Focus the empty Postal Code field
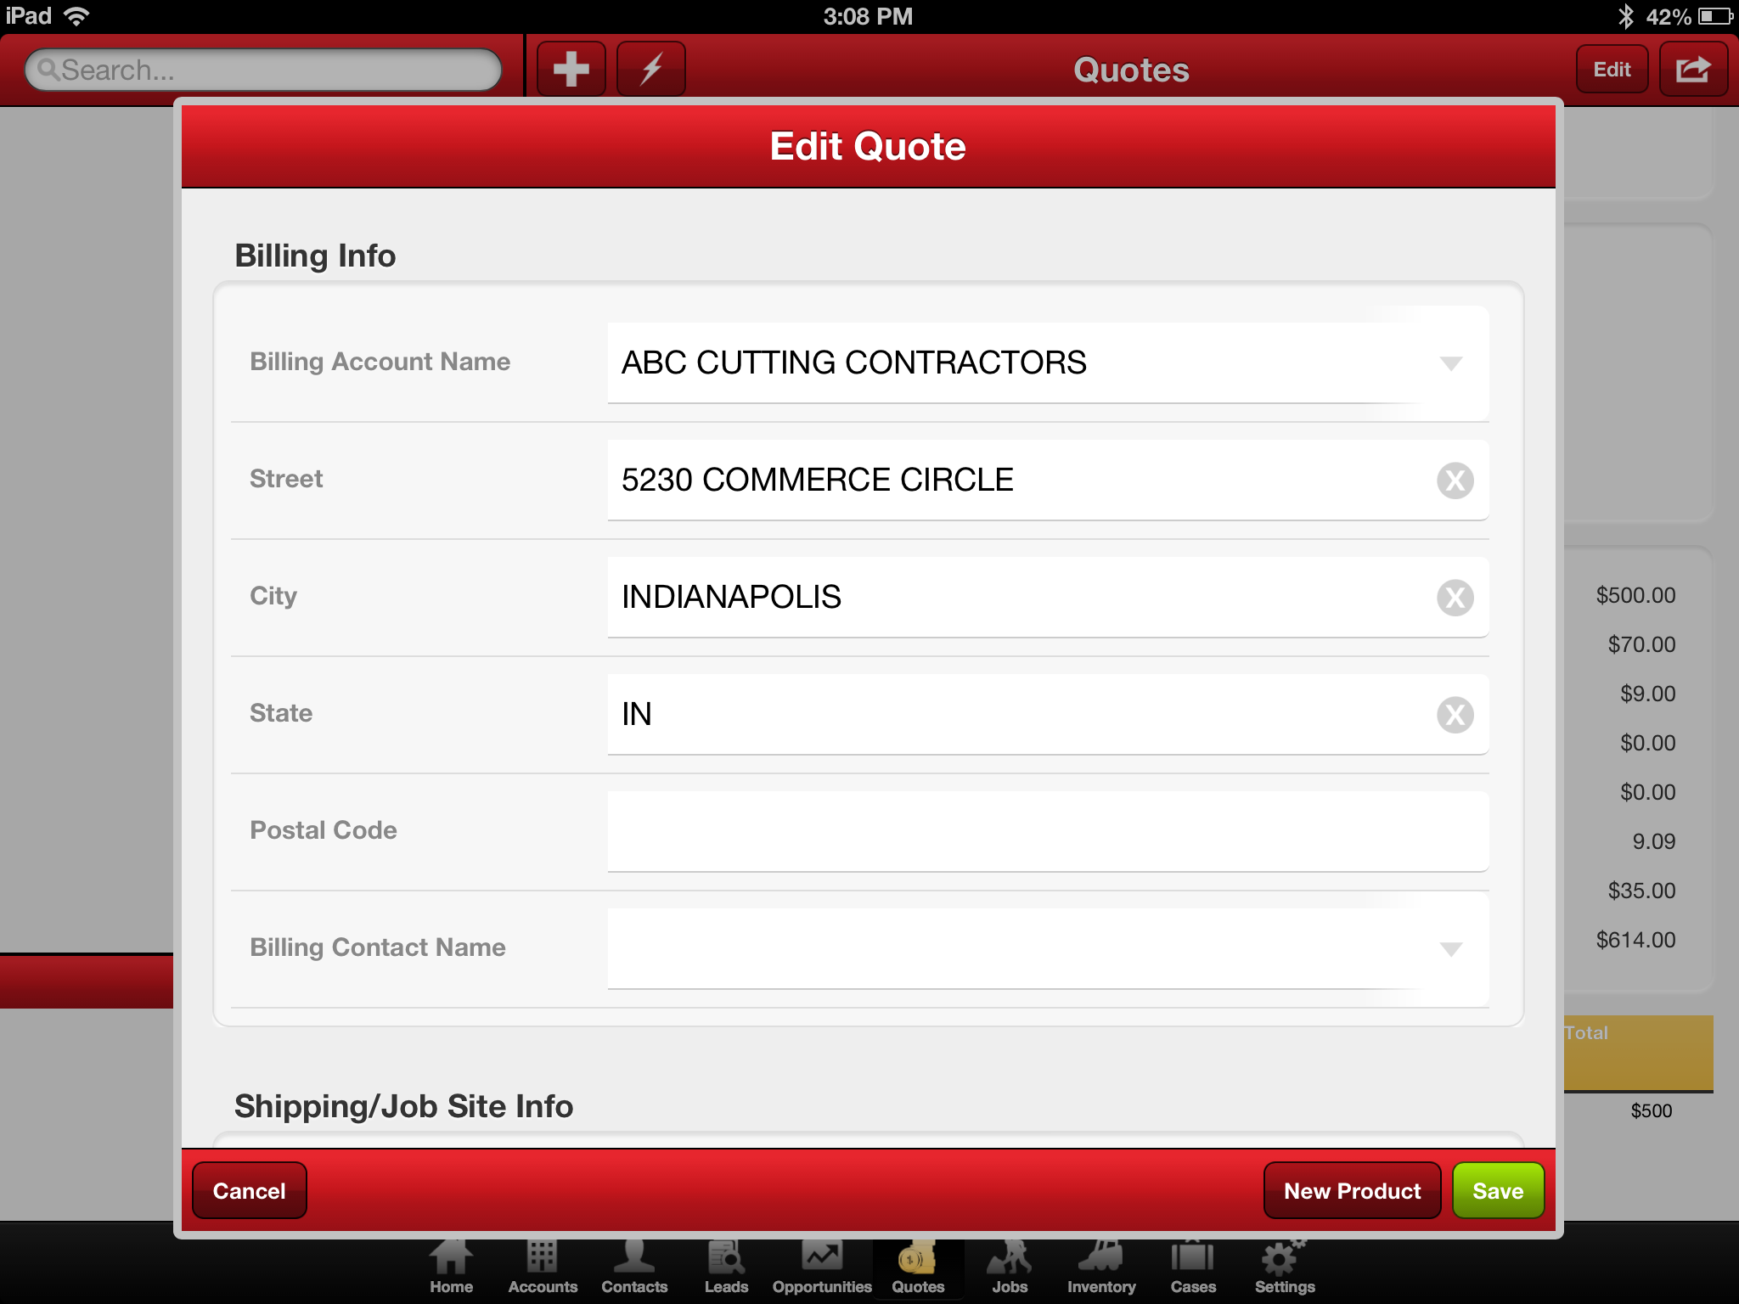The image size is (1739, 1304). pos(1047,831)
